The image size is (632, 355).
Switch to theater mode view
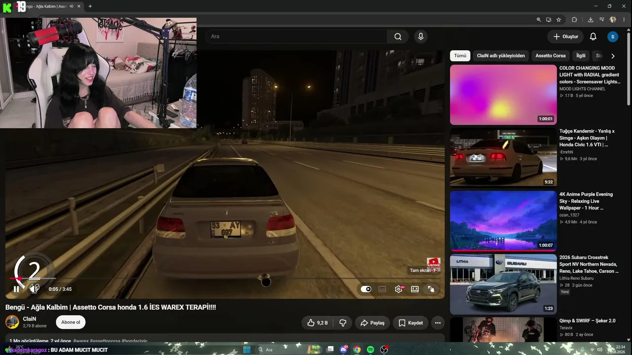(415, 289)
